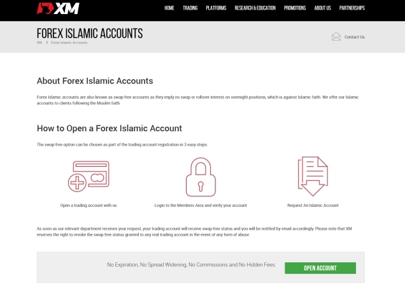Select Forex Islamic Accounts breadcrumb
The width and height of the screenshot is (405, 284).
click(69, 43)
